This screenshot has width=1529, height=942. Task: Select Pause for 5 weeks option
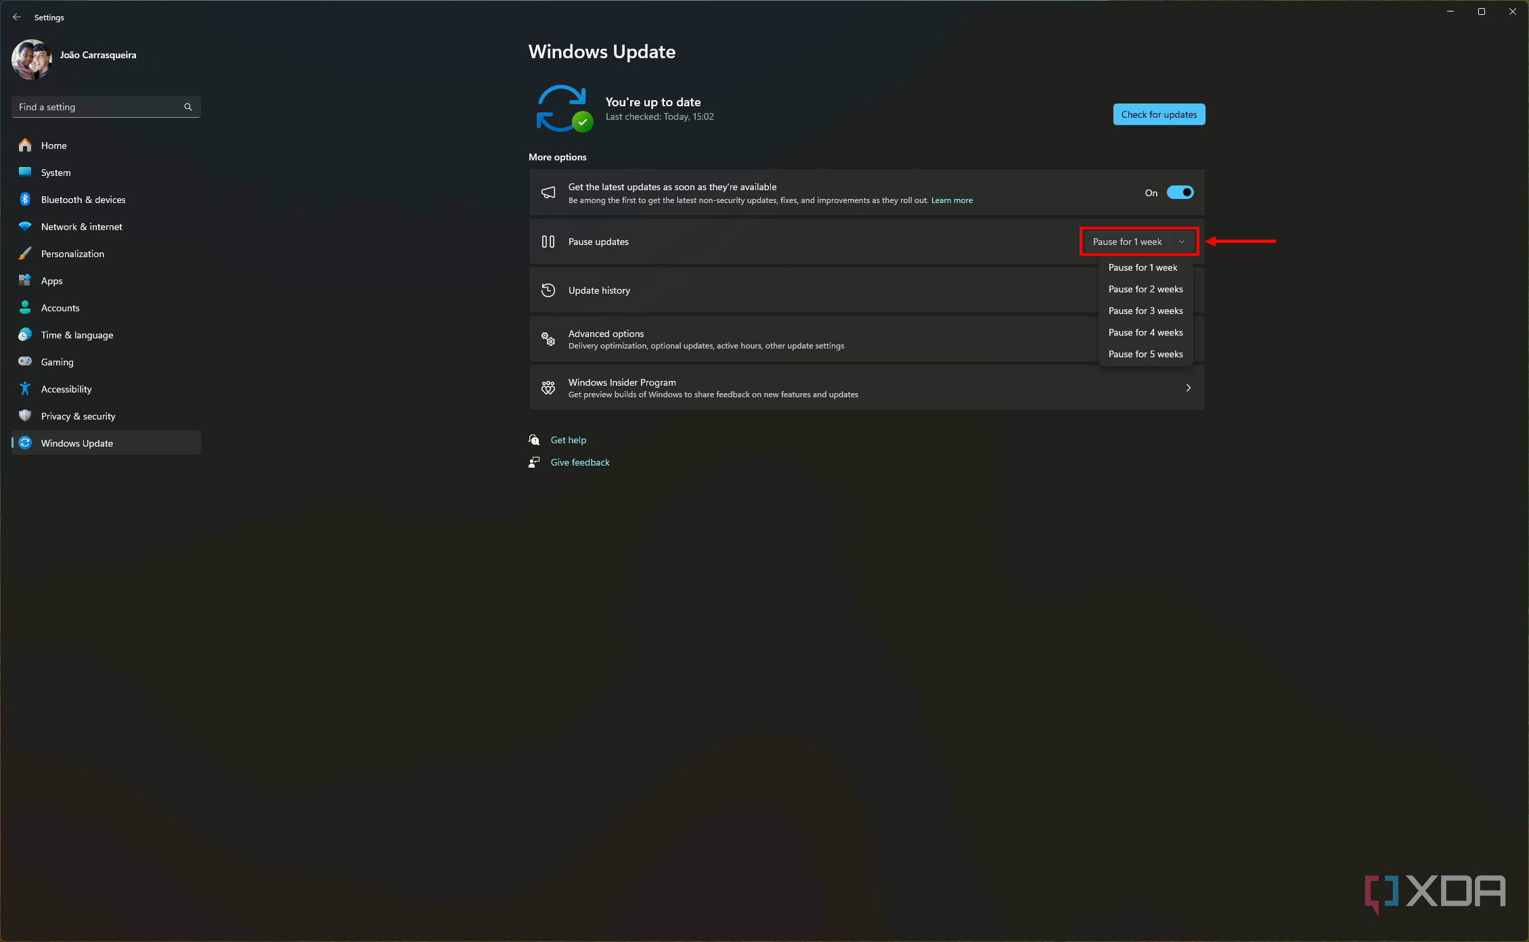point(1145,354)
